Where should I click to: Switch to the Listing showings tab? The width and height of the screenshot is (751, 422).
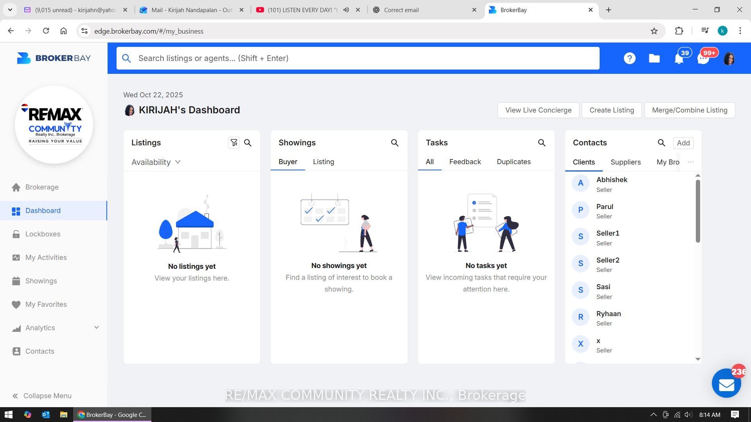pos(323,162)
